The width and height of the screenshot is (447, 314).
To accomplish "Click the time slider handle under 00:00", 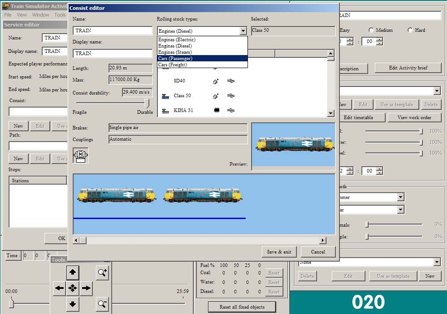I will point(11,302).
